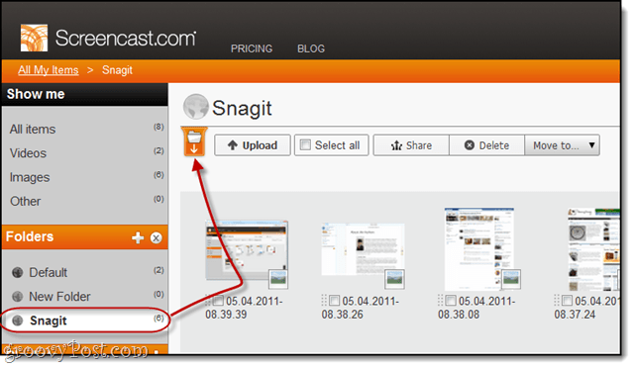The height and width of the screenshot is (368, 634).
Task: Open the folder download icon beside Upload
Action: (194, 141)
